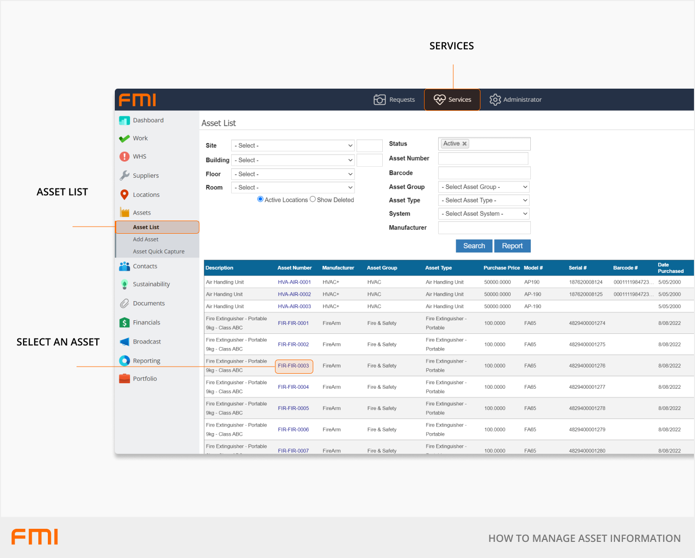Click the green Work checkmark icon
The height and width of the screenshot is (558, 695).
(124, 138)
